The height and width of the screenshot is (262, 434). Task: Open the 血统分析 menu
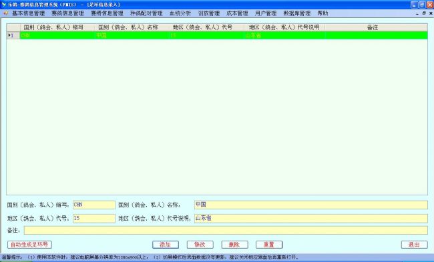click(x=180, y=13)
